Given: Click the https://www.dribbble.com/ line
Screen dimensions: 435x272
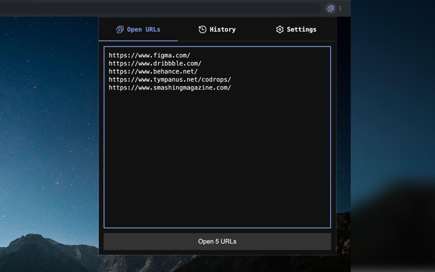Looking at the screenshot, I should (x=155, y=63).
